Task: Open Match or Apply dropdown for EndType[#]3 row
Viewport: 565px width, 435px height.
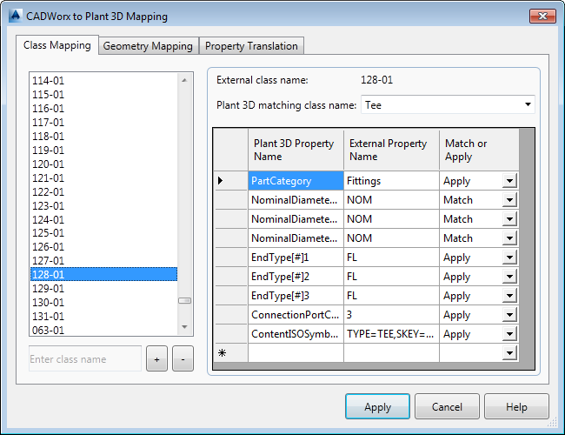Action: [x=509, y=296]
